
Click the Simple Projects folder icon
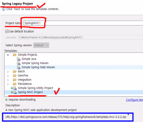(15, 55)
